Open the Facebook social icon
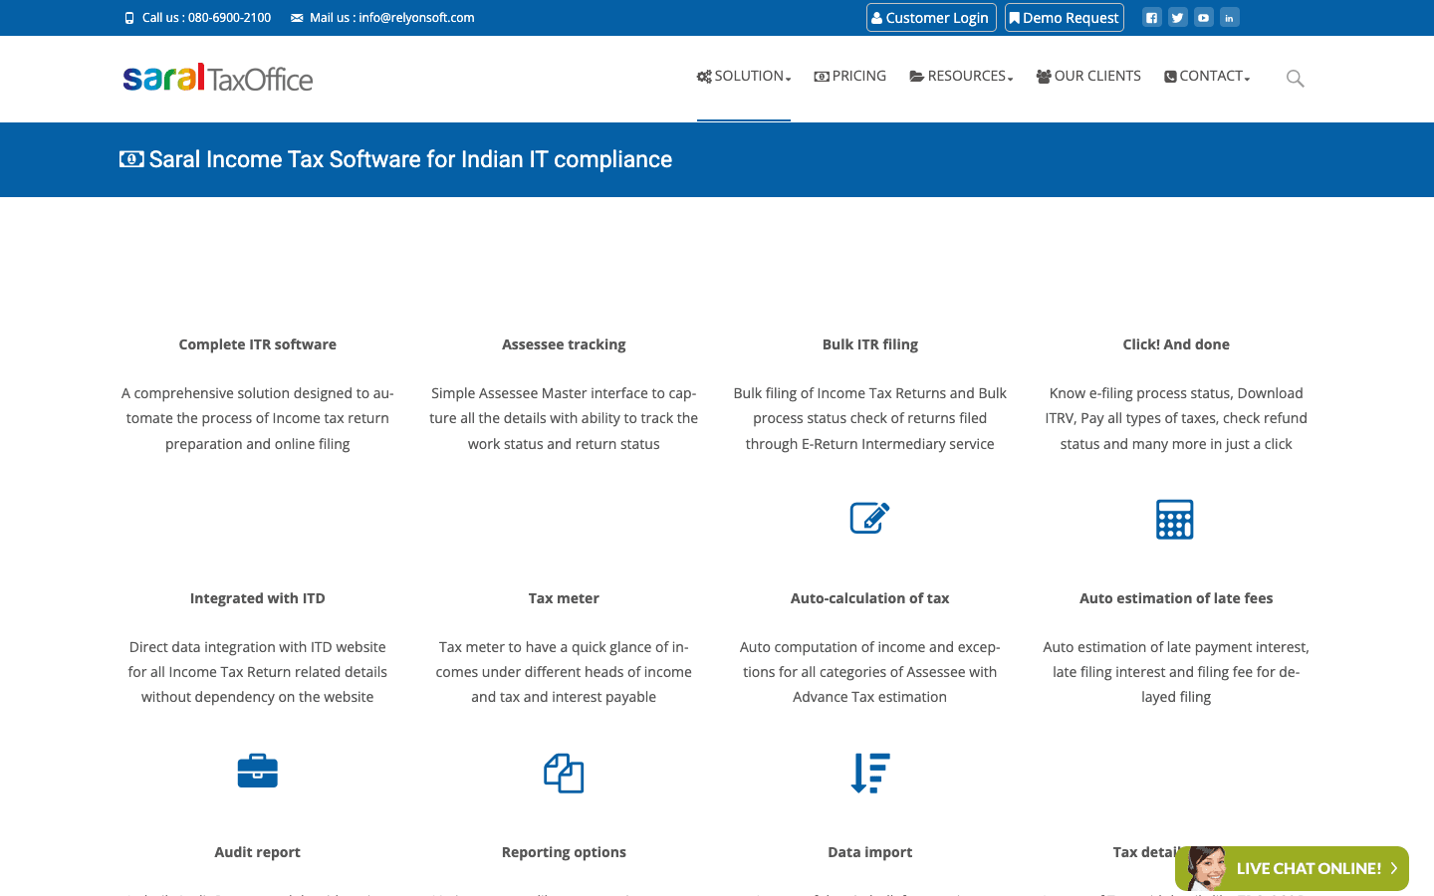 pyautogui.click(x=1151, y=17)
